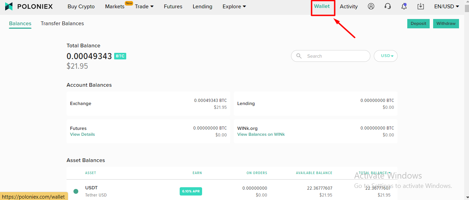469x200 pixels.
Task: Click the Withdraw button
Action: click(446, 23)
